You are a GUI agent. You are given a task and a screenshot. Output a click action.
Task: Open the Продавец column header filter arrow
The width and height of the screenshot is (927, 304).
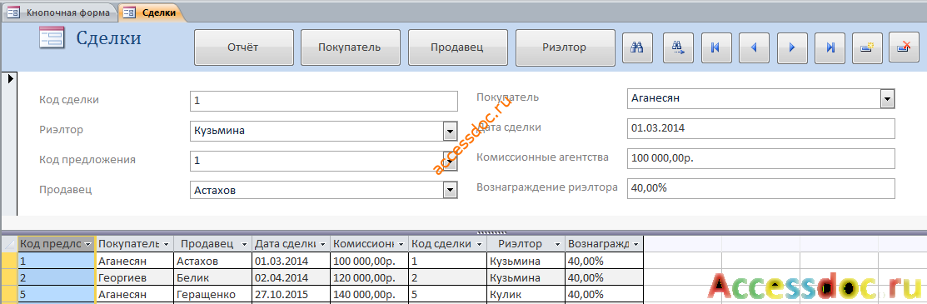coord(245,244)
